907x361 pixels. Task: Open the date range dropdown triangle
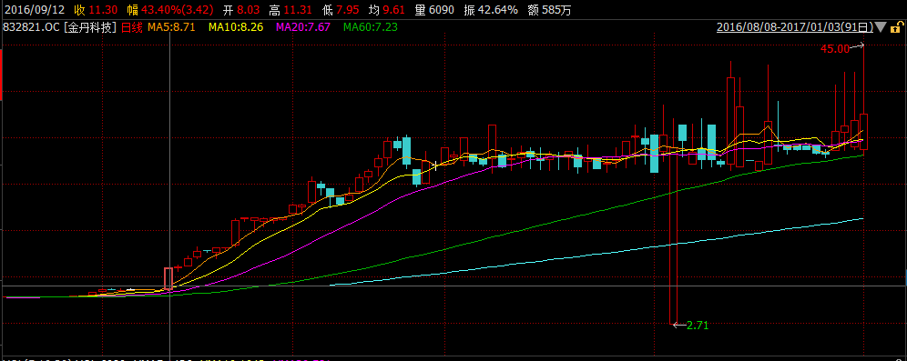click(881, 27)
